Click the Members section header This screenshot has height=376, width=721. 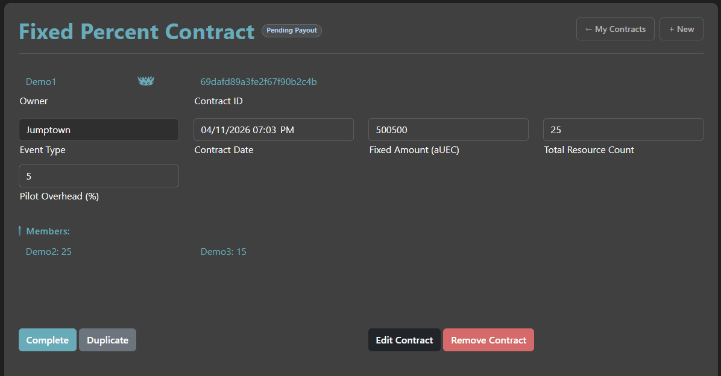click(x=47, y=231)
